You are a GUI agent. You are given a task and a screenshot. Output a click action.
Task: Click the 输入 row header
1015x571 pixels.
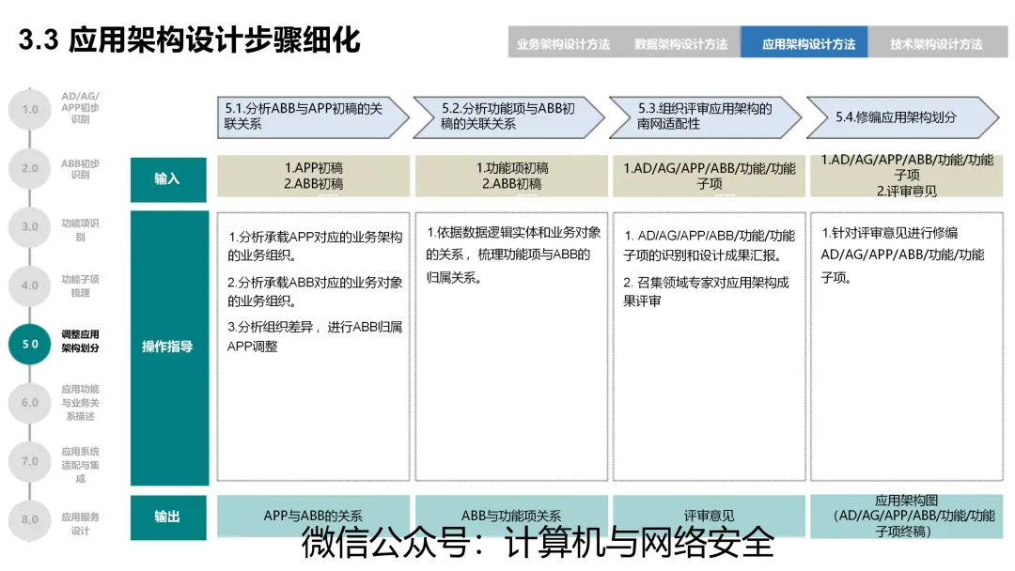click(x=168, y=179)
